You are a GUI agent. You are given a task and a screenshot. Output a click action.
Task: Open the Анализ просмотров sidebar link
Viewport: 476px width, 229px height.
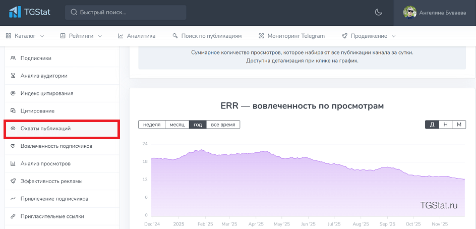(x=45, y=164)
